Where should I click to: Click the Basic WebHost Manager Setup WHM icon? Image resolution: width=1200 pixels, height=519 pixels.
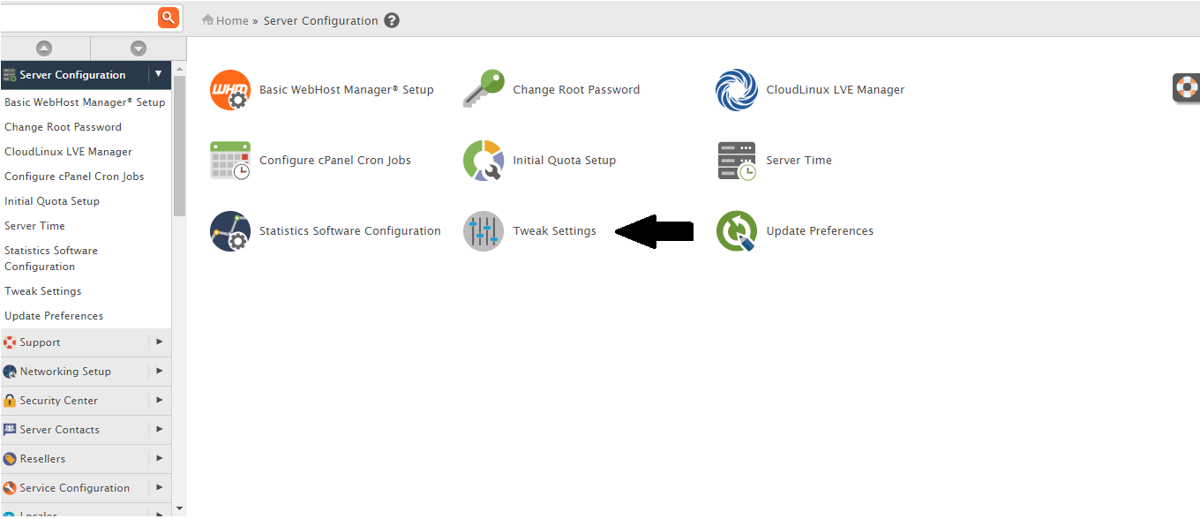[230, 90]
